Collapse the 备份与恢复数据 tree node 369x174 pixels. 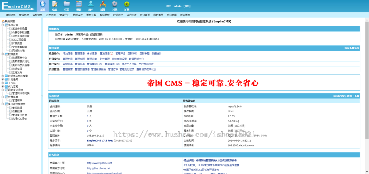[3, 104]
